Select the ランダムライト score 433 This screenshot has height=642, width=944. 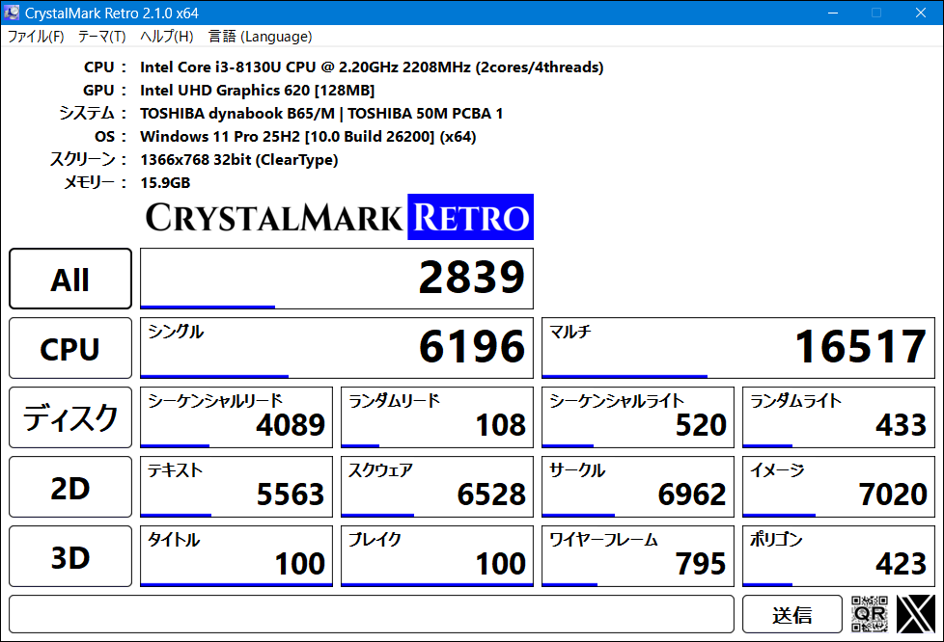839,417
